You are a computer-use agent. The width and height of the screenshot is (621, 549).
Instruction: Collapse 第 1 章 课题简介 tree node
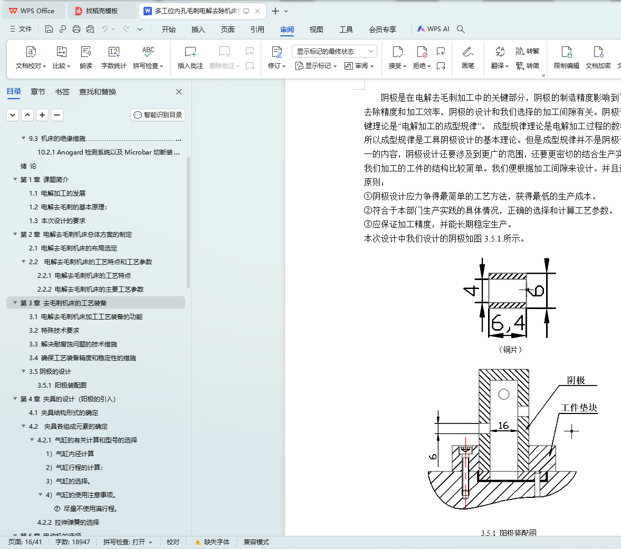15,179
